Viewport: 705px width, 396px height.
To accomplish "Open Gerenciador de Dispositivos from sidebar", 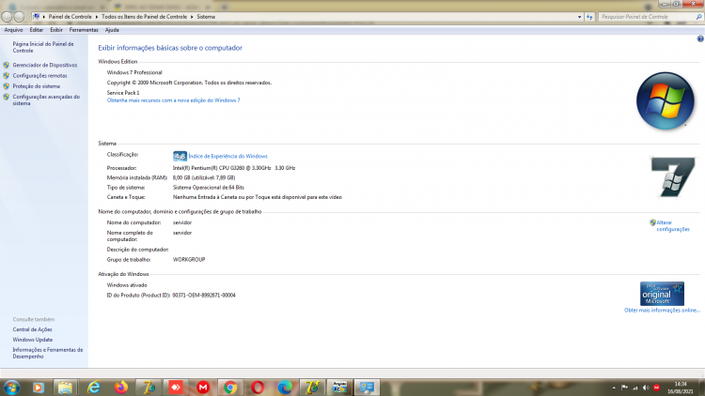I will point(44,65).
